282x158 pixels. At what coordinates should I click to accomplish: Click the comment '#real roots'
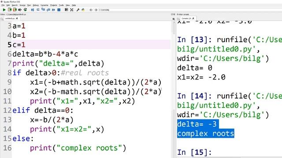(85, 73)
